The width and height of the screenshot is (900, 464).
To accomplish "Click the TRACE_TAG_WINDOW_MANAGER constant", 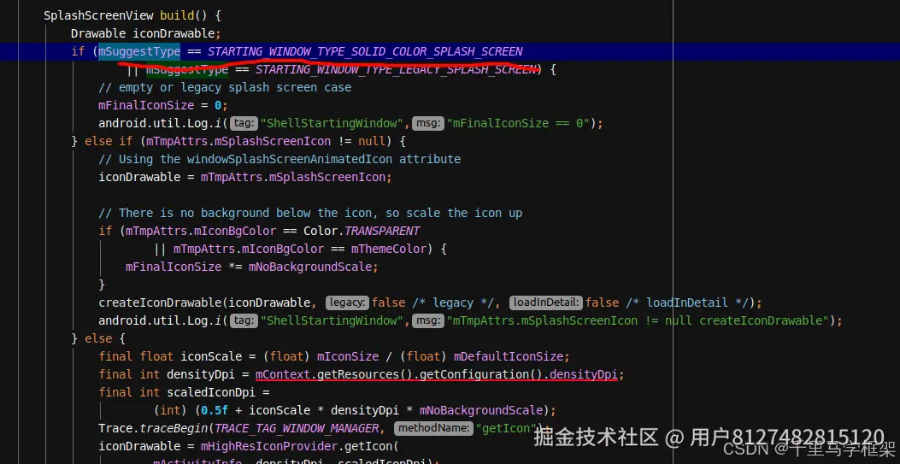I will 297,428.
